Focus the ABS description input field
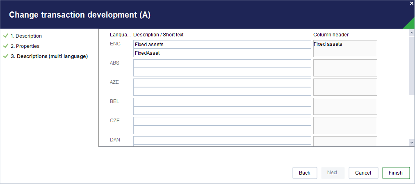Screen dimensions: 415x184 click(x=222, y=64)
